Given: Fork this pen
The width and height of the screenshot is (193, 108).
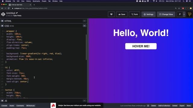Looking at the screenshot, I should (x=134, y=14).
